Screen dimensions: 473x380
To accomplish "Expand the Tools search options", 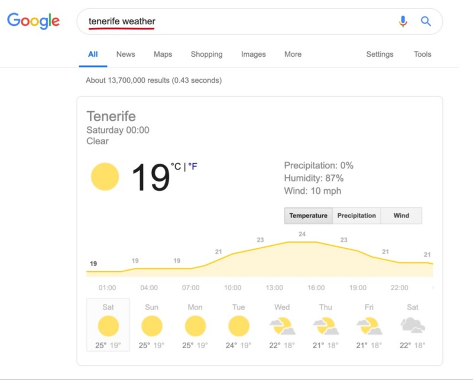I will (422, 54).
